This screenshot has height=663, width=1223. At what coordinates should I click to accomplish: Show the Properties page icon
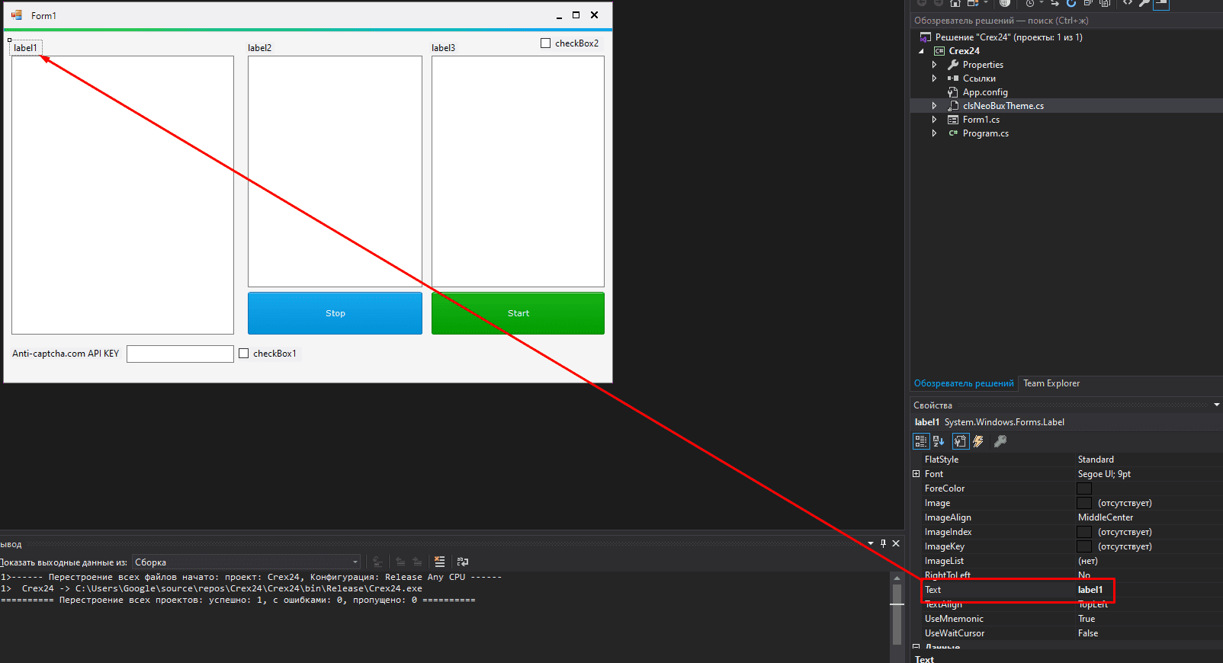pyautogui.click(x=961, y=441)
